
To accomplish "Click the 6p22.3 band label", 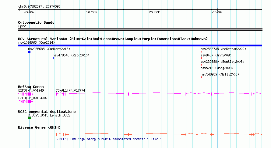I will click(24, 26).
